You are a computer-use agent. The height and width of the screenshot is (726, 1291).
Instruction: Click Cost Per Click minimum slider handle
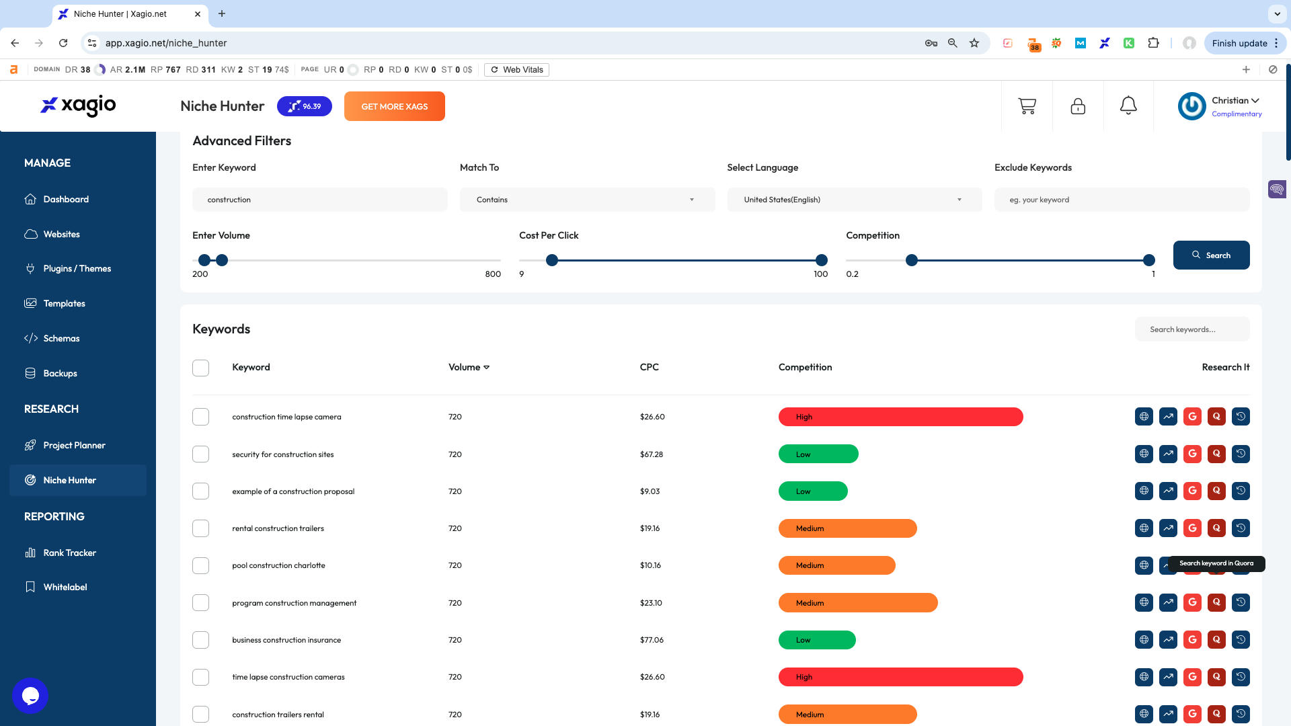pos(552,260)
